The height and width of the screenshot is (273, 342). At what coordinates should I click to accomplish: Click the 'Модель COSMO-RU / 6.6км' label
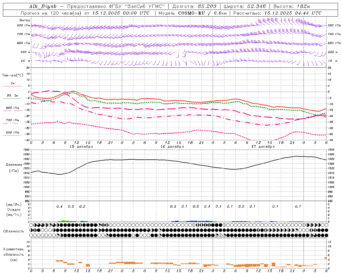point(193,13)
